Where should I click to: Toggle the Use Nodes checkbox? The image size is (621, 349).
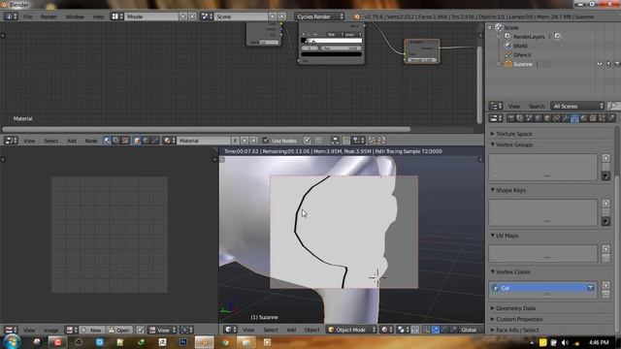pyautogui.click(x=265, y=140)
